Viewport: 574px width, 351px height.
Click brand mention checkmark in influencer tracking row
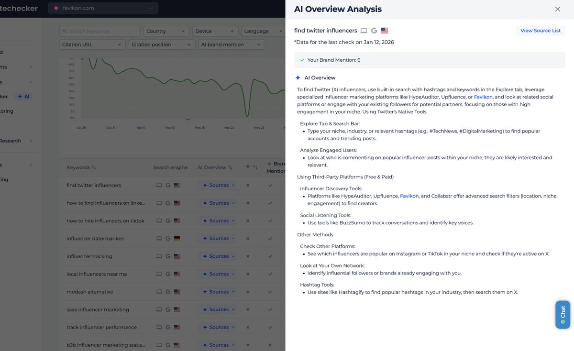[x=270, y=256]
